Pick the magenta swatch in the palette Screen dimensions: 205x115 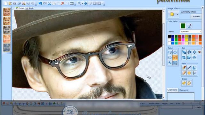coord(183,40)
